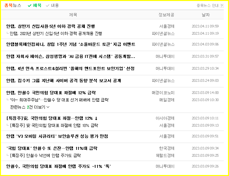The height and width of the screenshot is (176, 229).
Task: Click the 제목 column header
Action: (73, 15)
